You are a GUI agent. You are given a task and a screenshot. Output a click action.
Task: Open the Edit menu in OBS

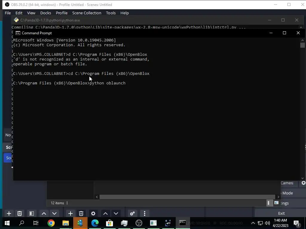(x=19, y=13)
